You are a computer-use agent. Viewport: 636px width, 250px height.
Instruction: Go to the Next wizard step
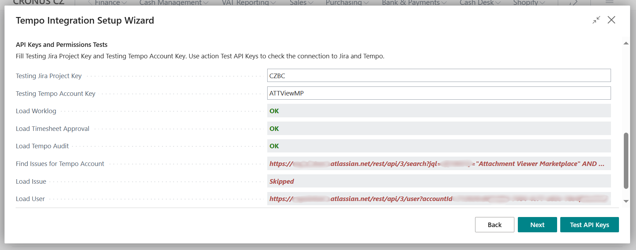click(537, 225)
